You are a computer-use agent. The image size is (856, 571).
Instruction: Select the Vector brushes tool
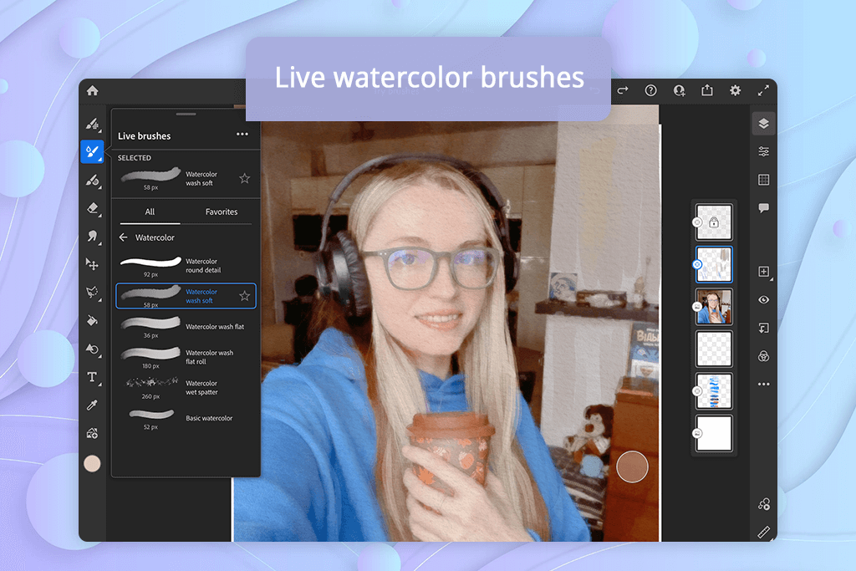point(92,180)
